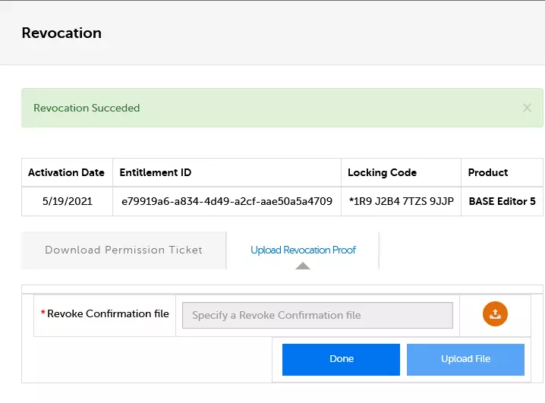Click the Done button
This screenshot has height=403, width=545.
[x=341, y=359]
